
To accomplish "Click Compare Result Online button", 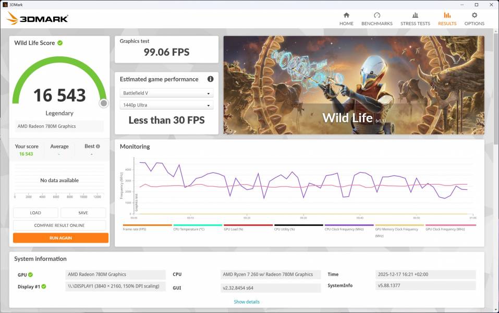I will click(x=59, y=225).
